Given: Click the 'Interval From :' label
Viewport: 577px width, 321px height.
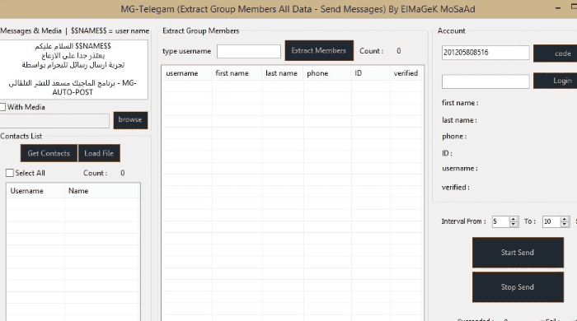Looking at the screenshot, I should click(x=463, y=221).
